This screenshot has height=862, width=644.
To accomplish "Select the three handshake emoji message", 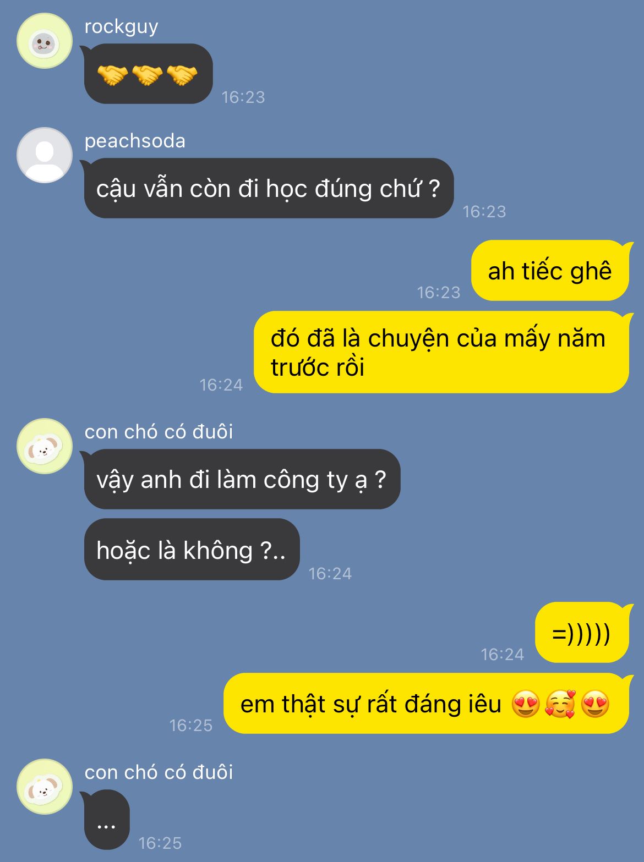I will click(148, 74).
